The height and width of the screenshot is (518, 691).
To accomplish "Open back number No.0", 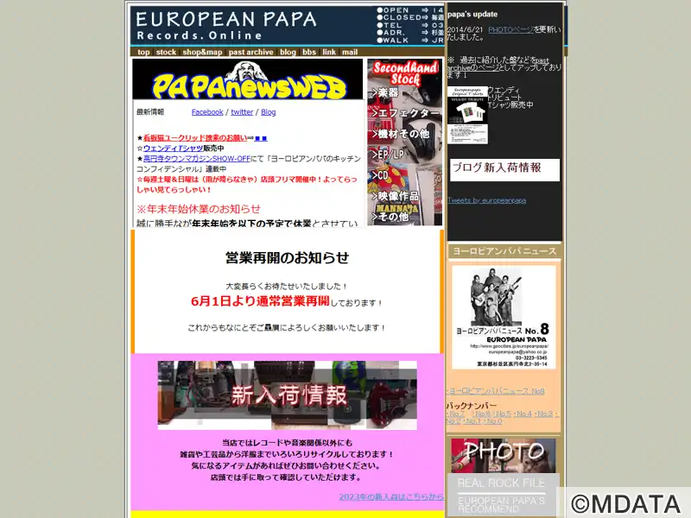I will click(494, 421).
